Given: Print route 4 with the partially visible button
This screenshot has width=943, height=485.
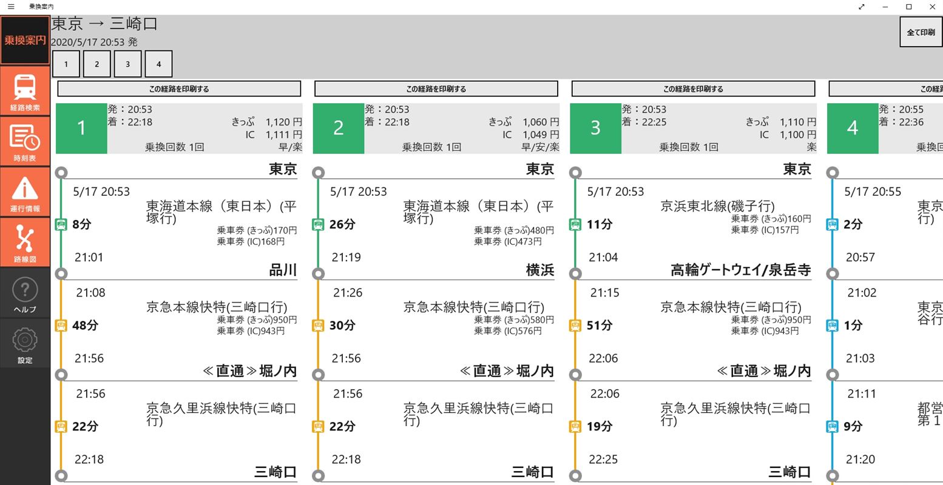Looking at the screenshot, I should pyautogui.click(x=886, y=89).
